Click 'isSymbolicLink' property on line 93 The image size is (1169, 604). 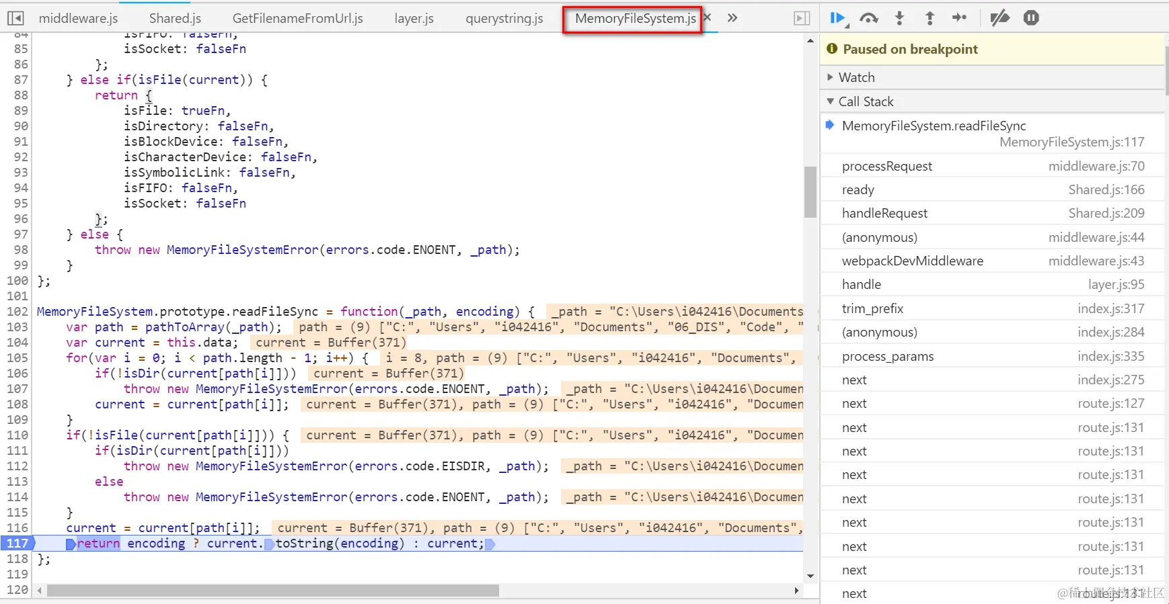coord(174,172)
